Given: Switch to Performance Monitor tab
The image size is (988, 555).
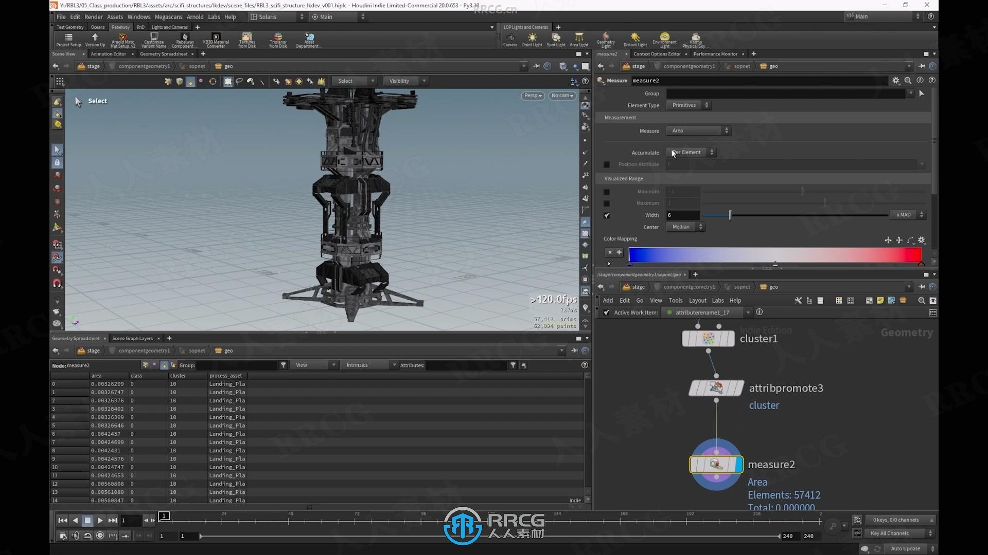Looking at the screenshot, I should click(715, 54).
